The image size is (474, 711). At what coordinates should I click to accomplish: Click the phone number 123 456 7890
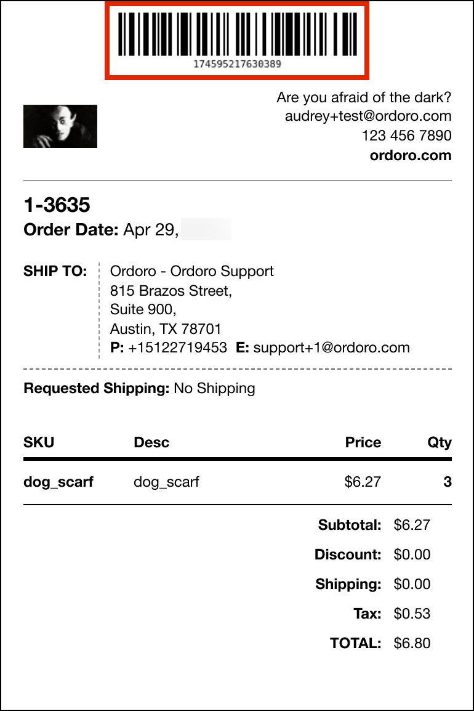[406, 136]
